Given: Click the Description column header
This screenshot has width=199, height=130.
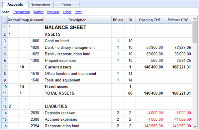Looking at the screenshot, I should pyautogui.click(x=77, y=20).
